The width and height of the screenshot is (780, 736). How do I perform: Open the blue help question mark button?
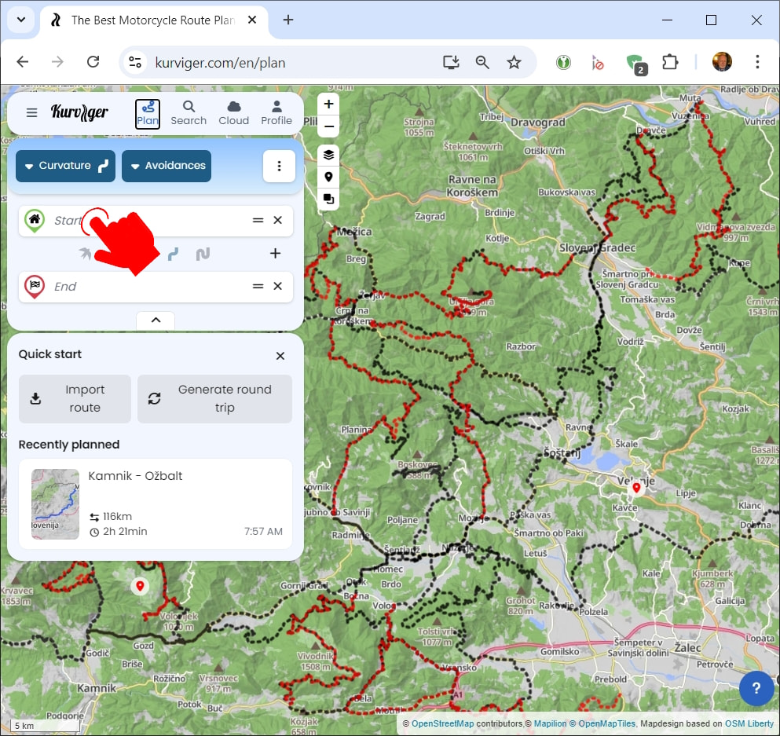coord(756,689)
